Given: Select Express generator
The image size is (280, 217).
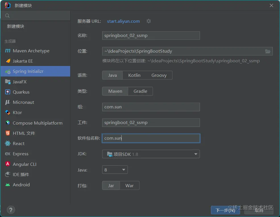Looking at the screenshot, I should (35, 154).
